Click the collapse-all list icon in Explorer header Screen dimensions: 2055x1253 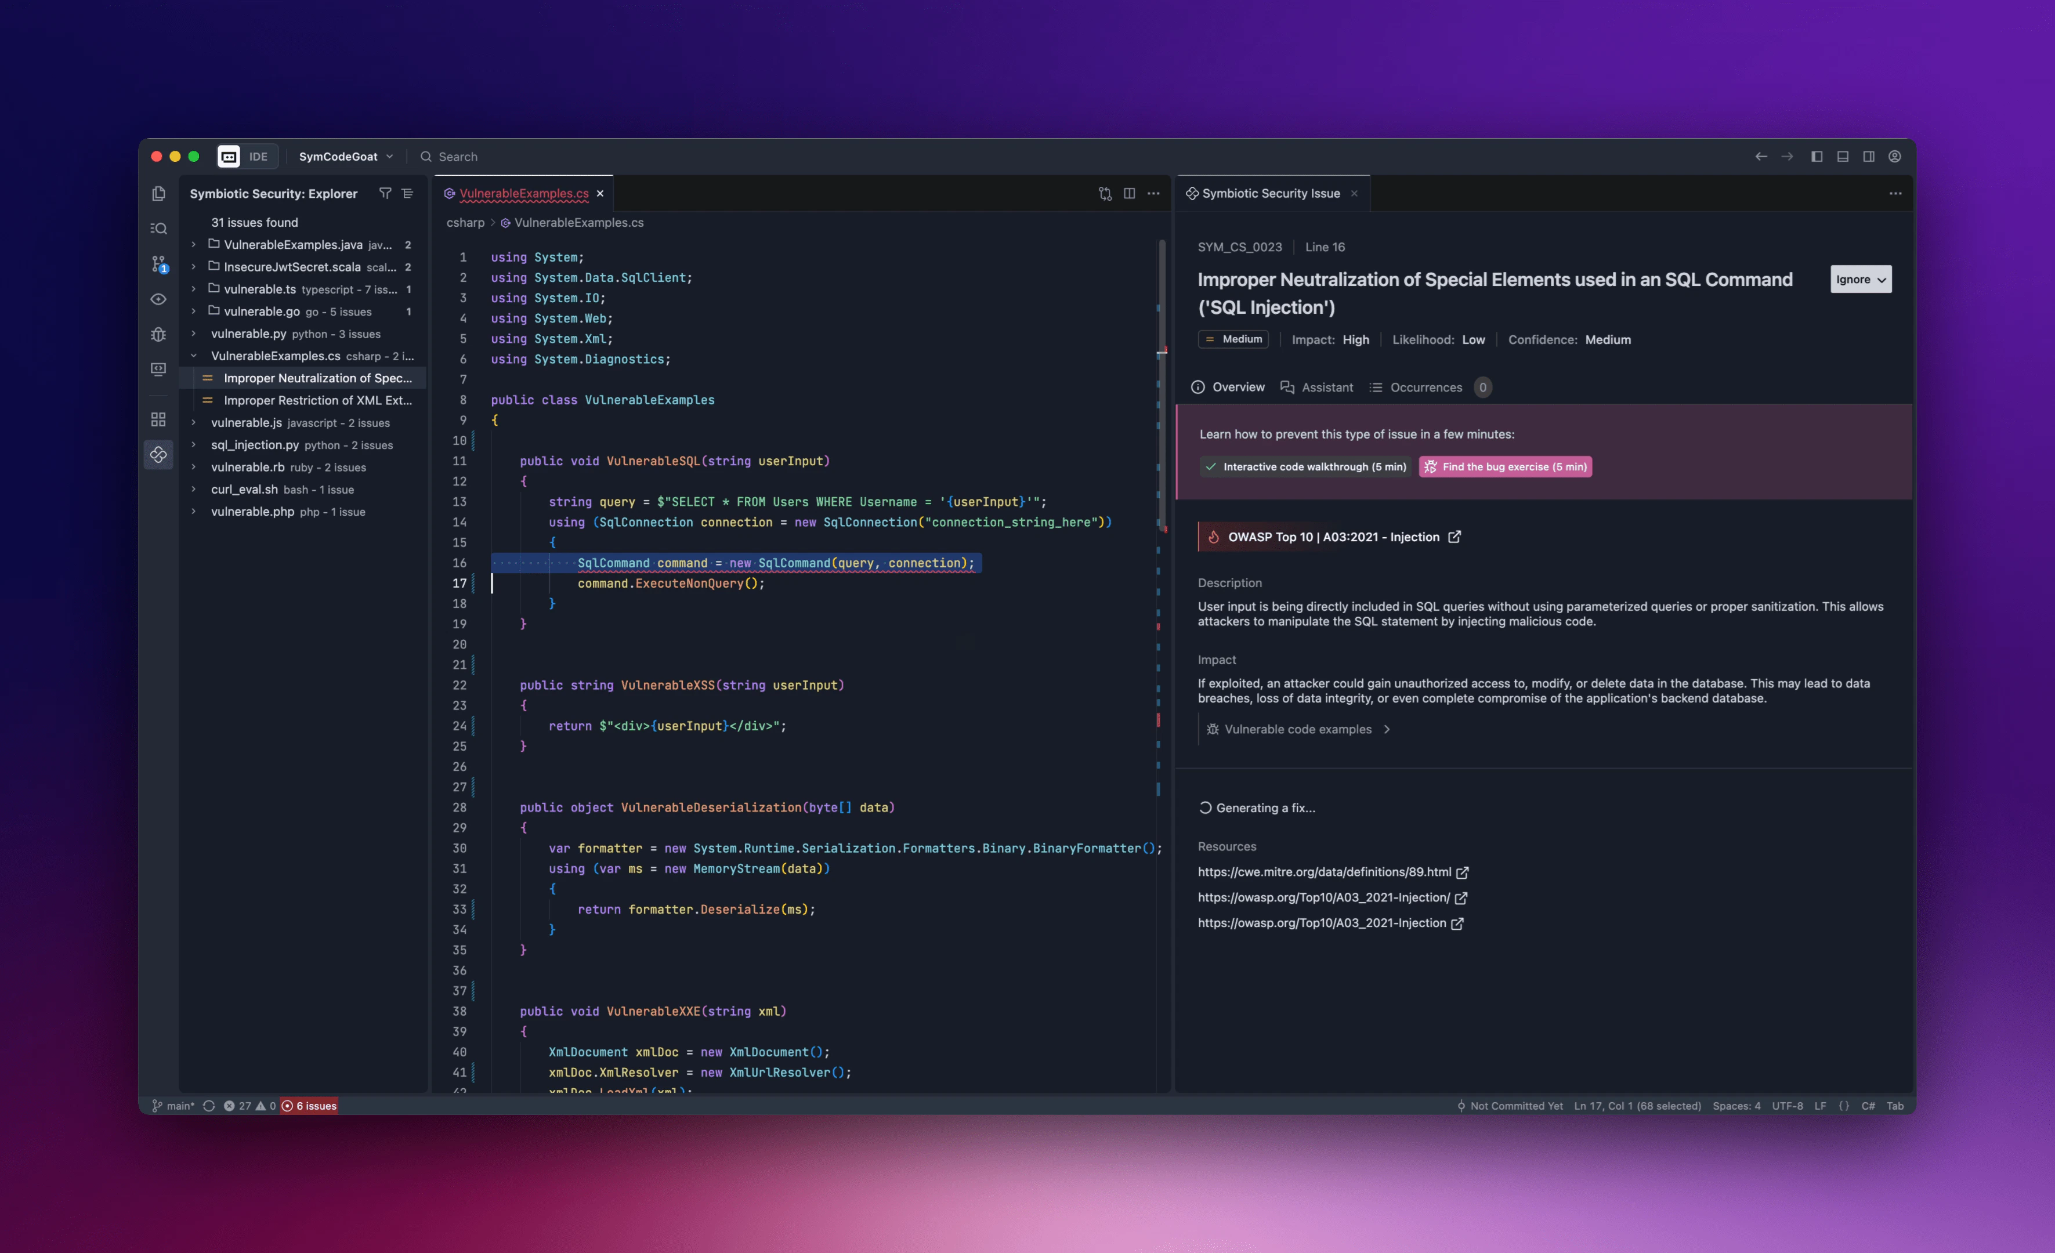[407, 193]
